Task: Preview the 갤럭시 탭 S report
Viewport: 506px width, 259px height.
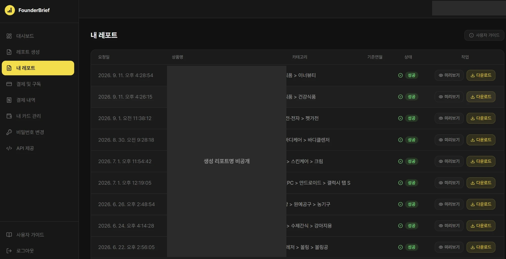Action: [449, 183]
